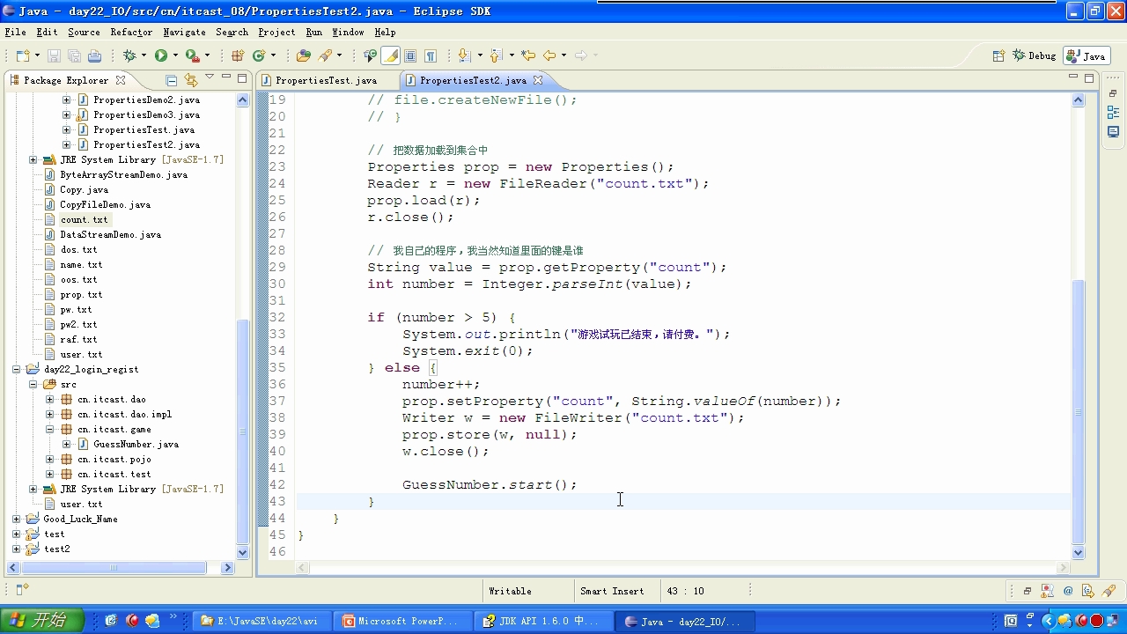Click the Package Explorer horizontal scrollbar

[114, 568]
